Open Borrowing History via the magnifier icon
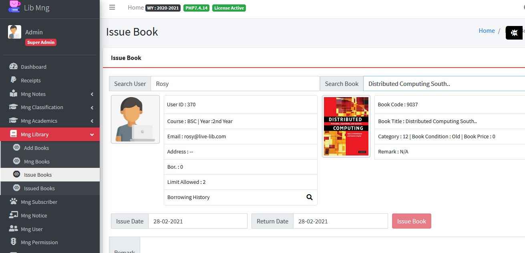This screenshot has width=525, height=253. (x=309, y=197)
